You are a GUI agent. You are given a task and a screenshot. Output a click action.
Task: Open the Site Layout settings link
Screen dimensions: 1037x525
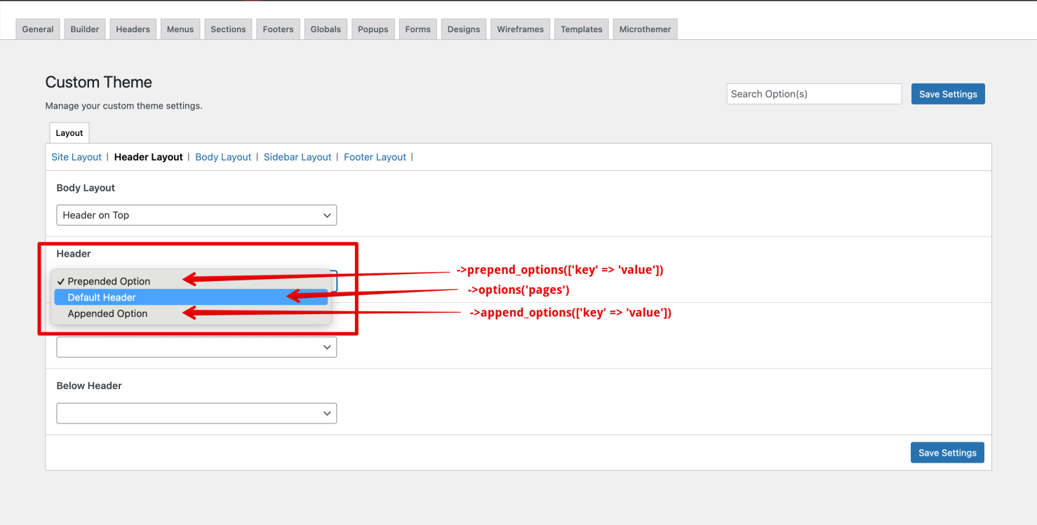point(76,156)
